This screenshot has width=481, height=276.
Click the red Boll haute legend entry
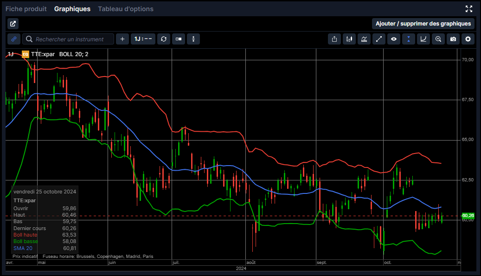point(25,235)
